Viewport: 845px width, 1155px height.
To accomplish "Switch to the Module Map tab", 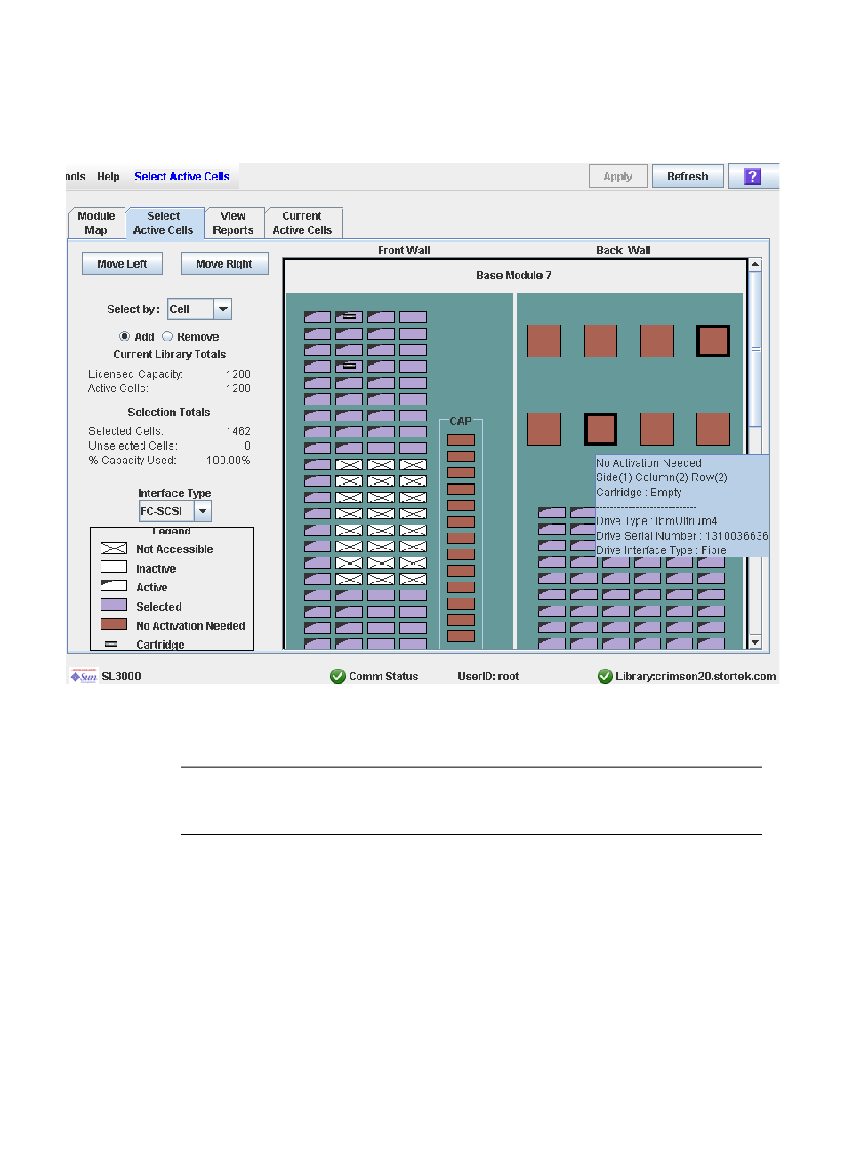I will pos(96,223).
